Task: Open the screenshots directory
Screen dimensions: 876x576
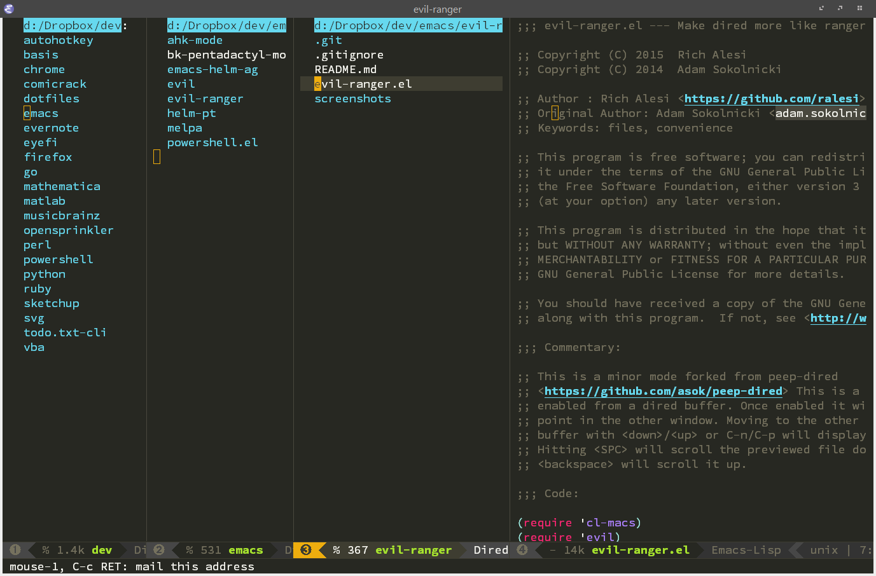Action: coord(352,99)
